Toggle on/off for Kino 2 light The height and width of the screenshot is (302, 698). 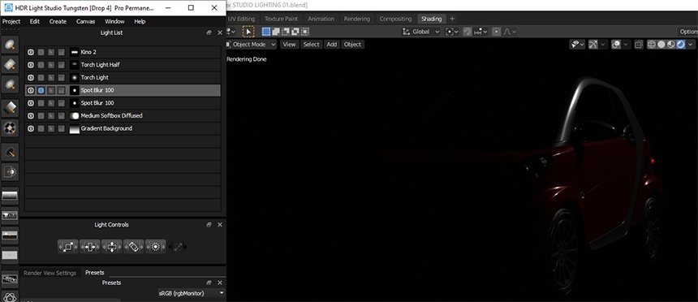(31, 52)
